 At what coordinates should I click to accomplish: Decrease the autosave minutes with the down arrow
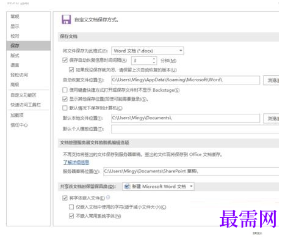154,62
